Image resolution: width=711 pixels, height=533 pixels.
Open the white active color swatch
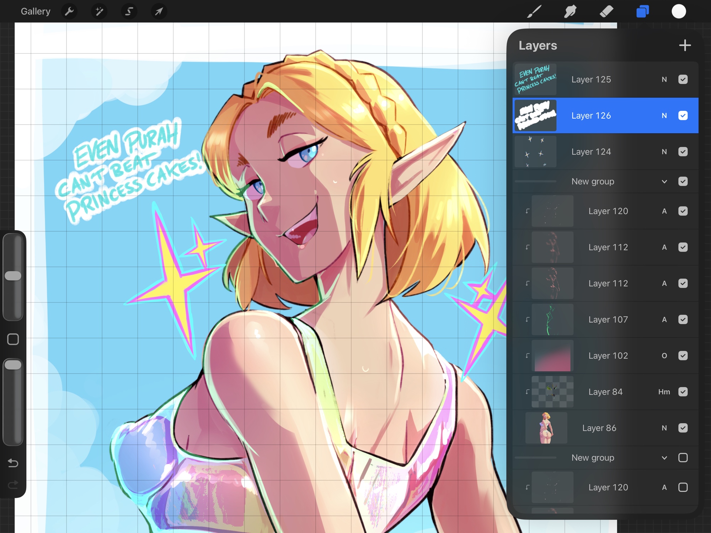[x=679, y=11]
